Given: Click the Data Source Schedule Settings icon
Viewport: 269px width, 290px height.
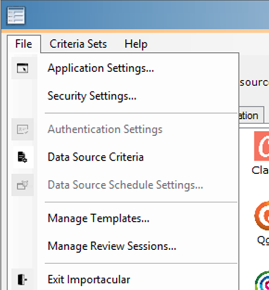Looking at the screenshot, I should click(22, 185).
